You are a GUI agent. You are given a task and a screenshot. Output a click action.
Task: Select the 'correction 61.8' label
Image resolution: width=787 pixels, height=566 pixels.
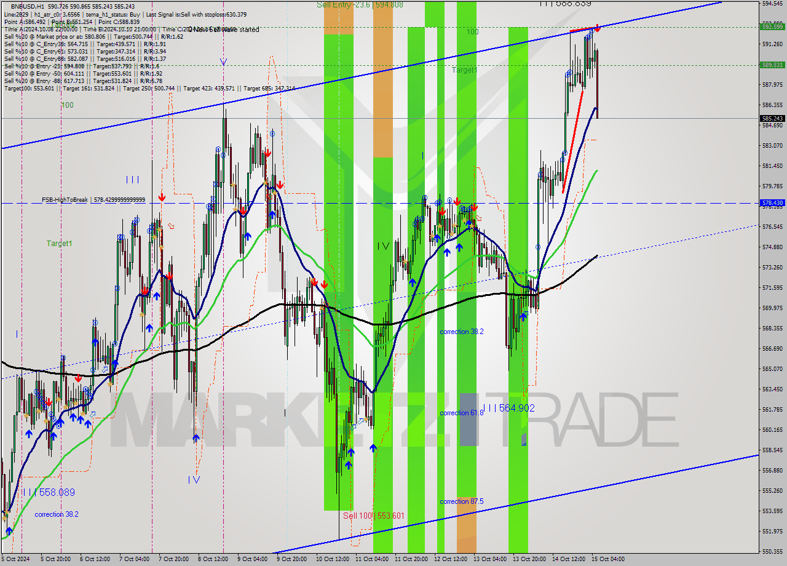point(462,413)
